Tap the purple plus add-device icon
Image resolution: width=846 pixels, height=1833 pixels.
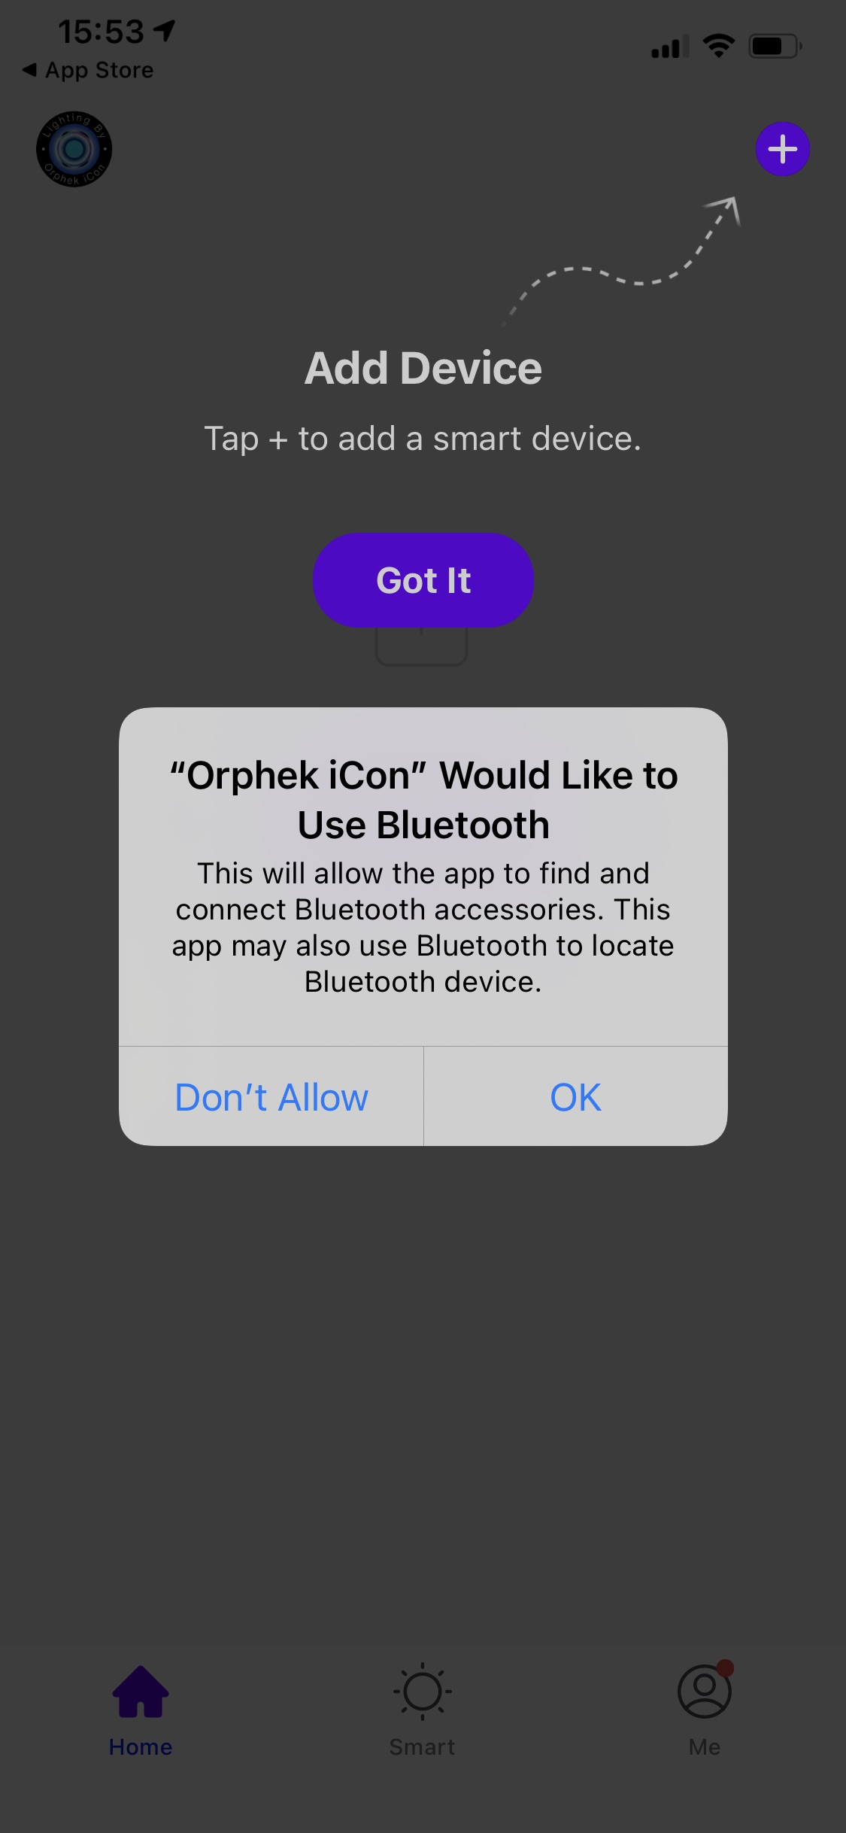pos(782,149)
